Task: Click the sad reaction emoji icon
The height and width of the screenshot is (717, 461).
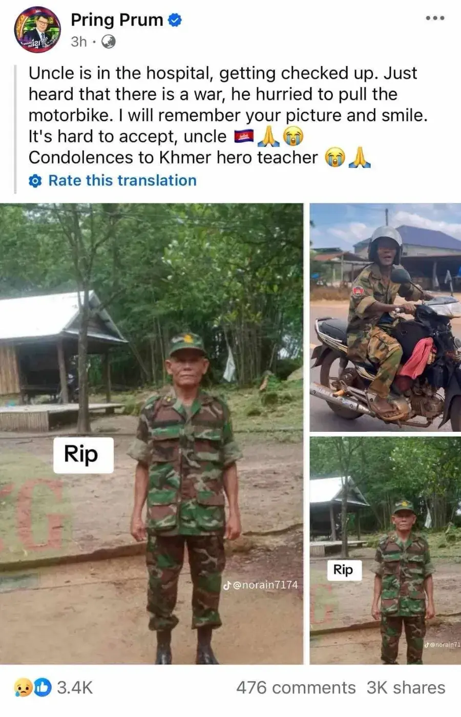Action: [x=24, y=687]
